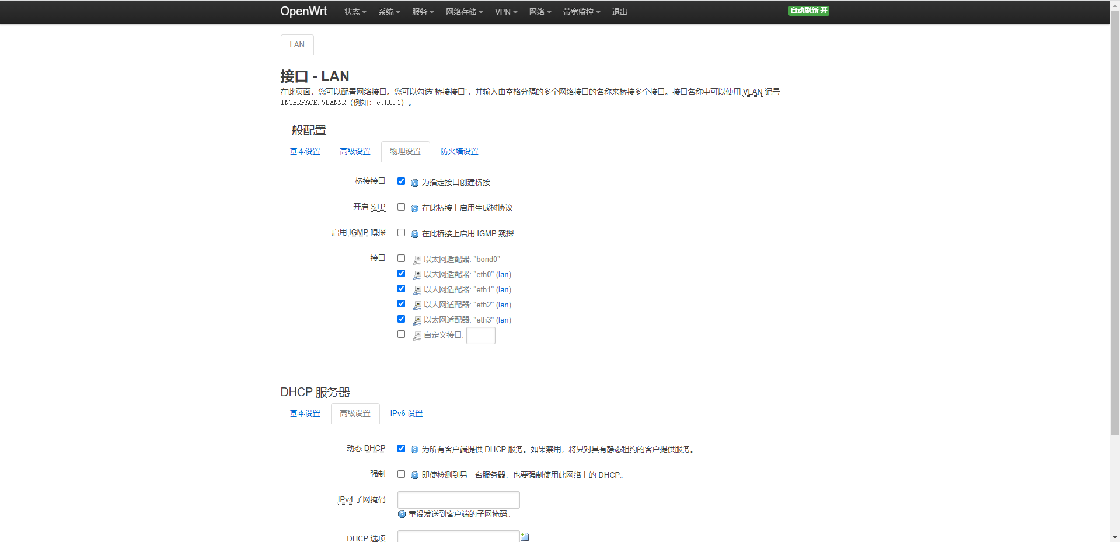Click the help icon beside 强制 description

414,475
